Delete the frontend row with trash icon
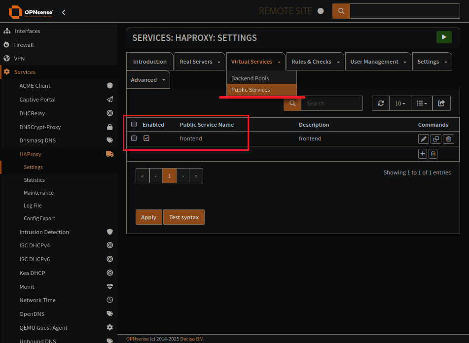The width and height of the screenshot is (469, 343). [x=448, y=139]
